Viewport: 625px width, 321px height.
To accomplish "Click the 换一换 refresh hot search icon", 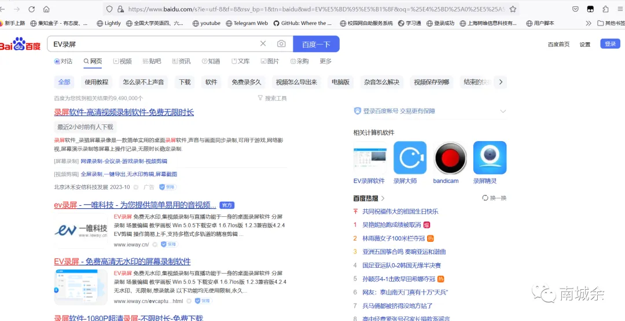I will coord(485,198).
